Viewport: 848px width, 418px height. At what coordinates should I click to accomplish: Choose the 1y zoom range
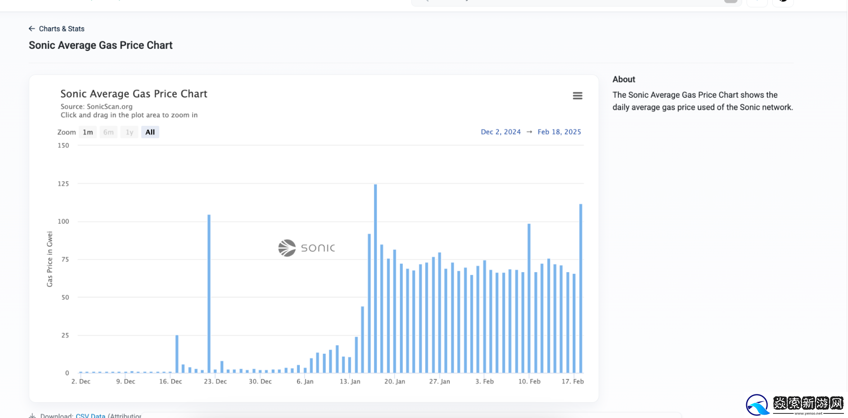click(130, 132)
